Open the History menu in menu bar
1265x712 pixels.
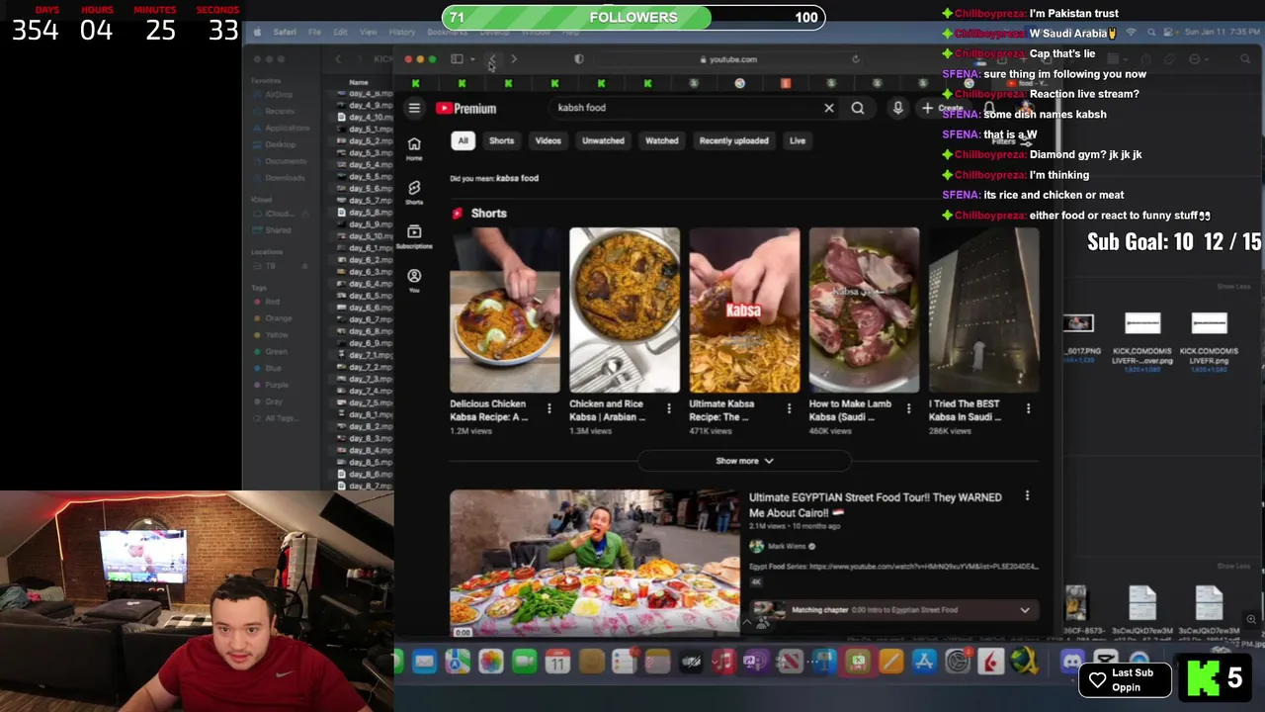click(x=401, y=33)
